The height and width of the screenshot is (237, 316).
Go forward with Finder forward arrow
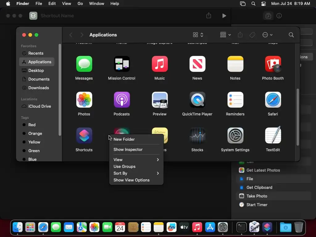pos(82,35)
